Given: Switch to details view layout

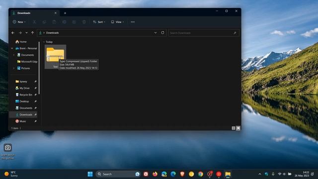Looking at the screenshot, I should (x=234, y=128).
